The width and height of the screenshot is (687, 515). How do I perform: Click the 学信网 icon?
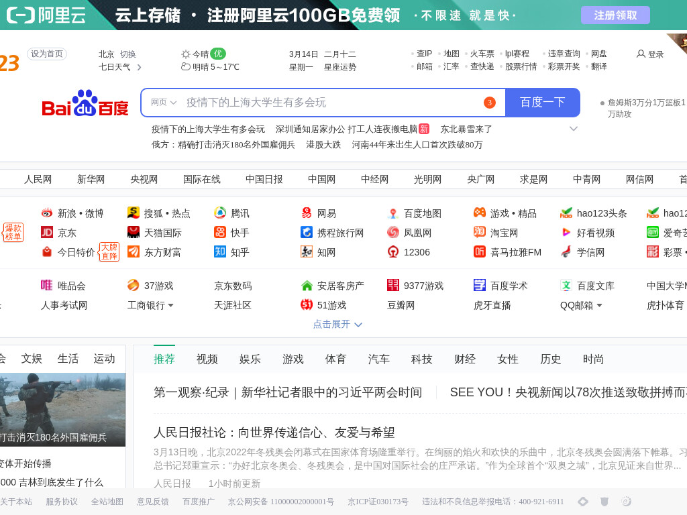[566, 252]
